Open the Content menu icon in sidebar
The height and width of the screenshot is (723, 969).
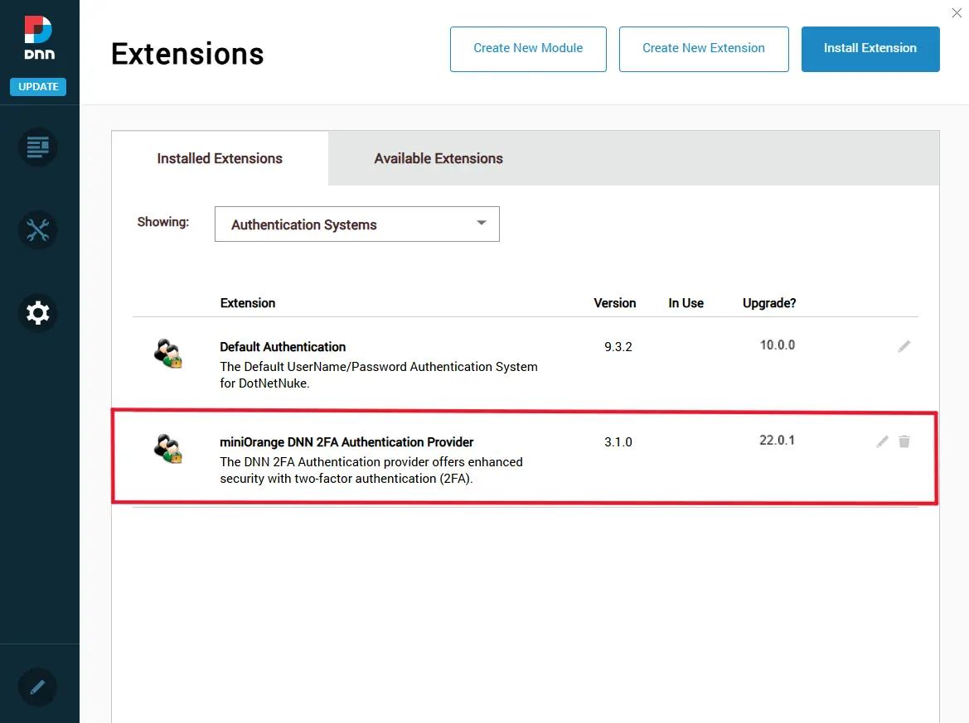pos(37,147)
